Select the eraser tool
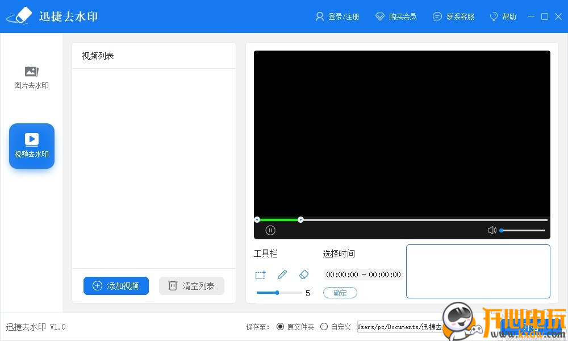568x341 pixels. click(x=304, y=275)
